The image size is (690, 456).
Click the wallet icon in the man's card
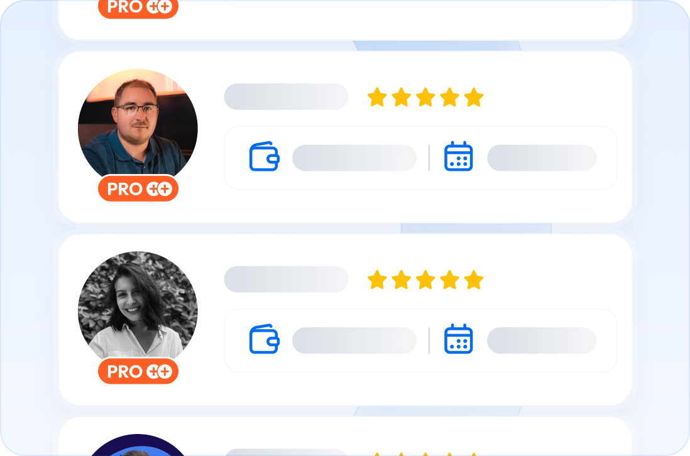pos(265,156)
